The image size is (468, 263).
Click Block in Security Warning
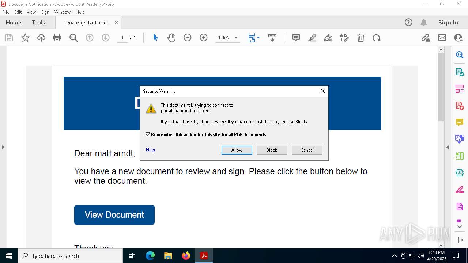272,150
